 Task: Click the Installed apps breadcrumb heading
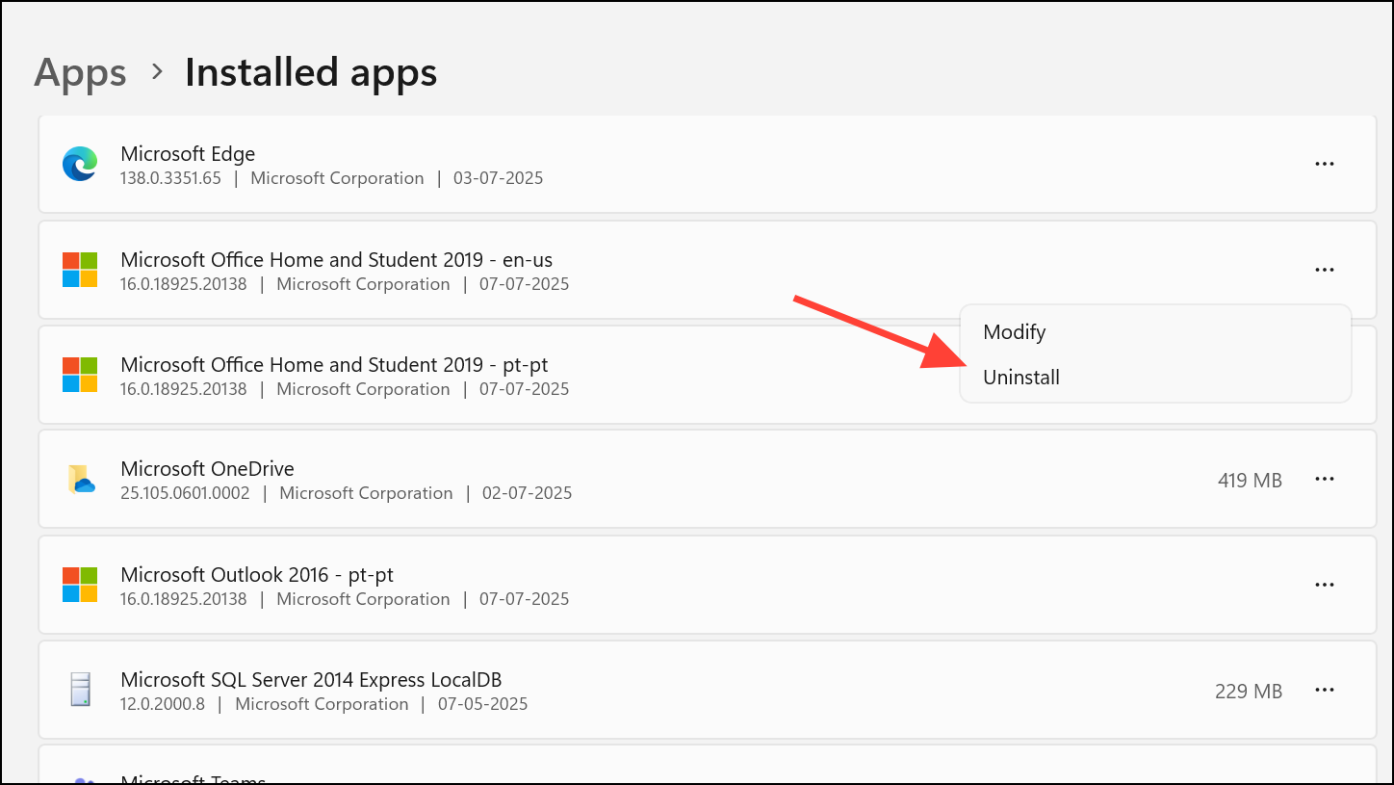point(311,72)
